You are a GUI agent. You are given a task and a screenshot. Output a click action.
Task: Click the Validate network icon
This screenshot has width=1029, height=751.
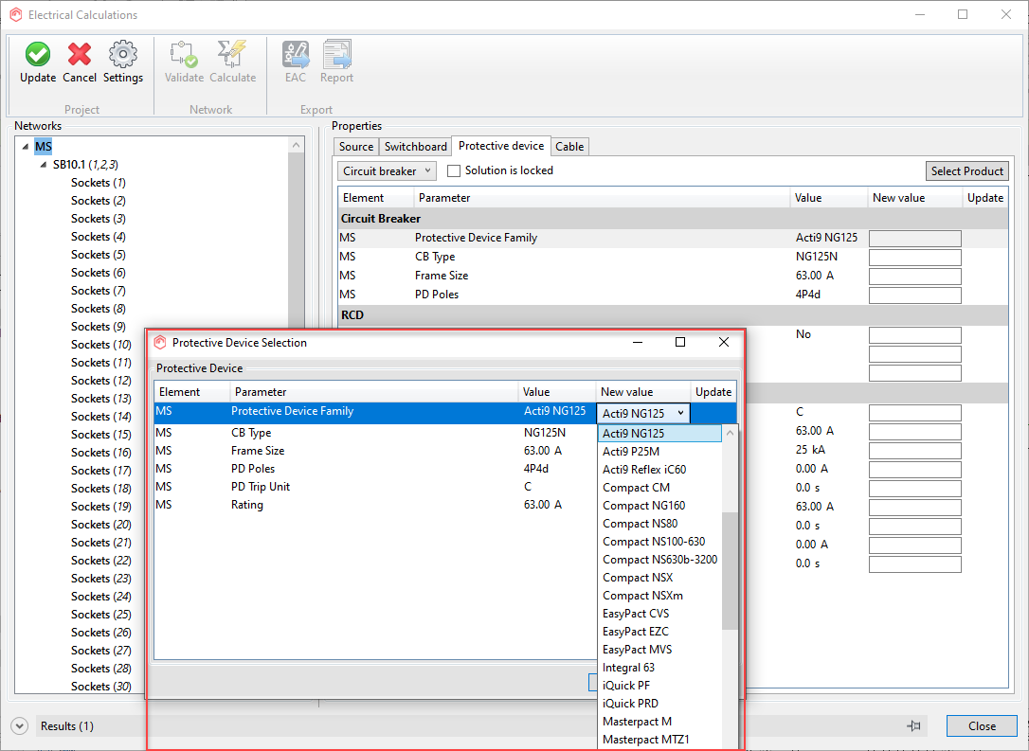pyautogui.click(x=184, y=54)
